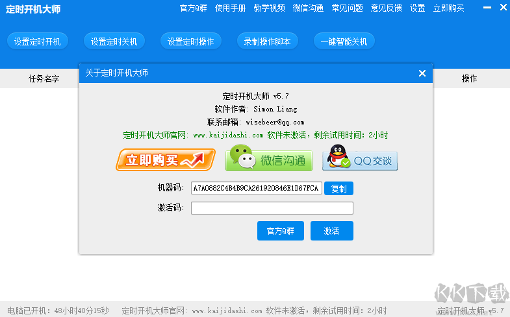The width and height of the screenshot is (510, 317).
Task: Focus the 激活码 input field
Action: pos(272,208)
